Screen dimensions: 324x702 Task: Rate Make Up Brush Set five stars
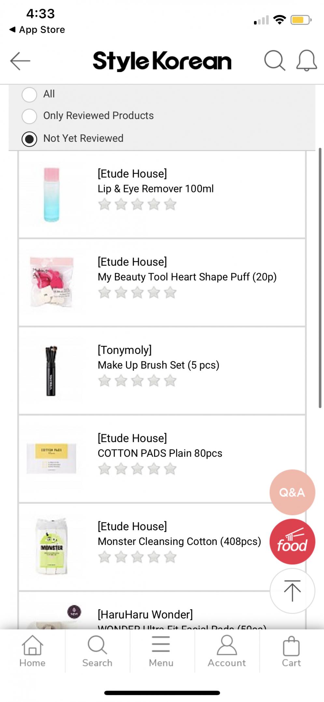[x=170, y=381]
